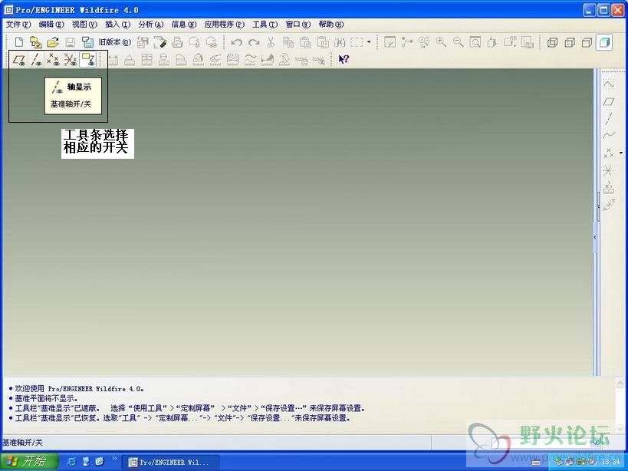Image resolution: width=628 pixels, height=471 pixels.
Task: Click the Sketch tool in right toolbar
Action: pyautogui.click(x=608, y=84)
